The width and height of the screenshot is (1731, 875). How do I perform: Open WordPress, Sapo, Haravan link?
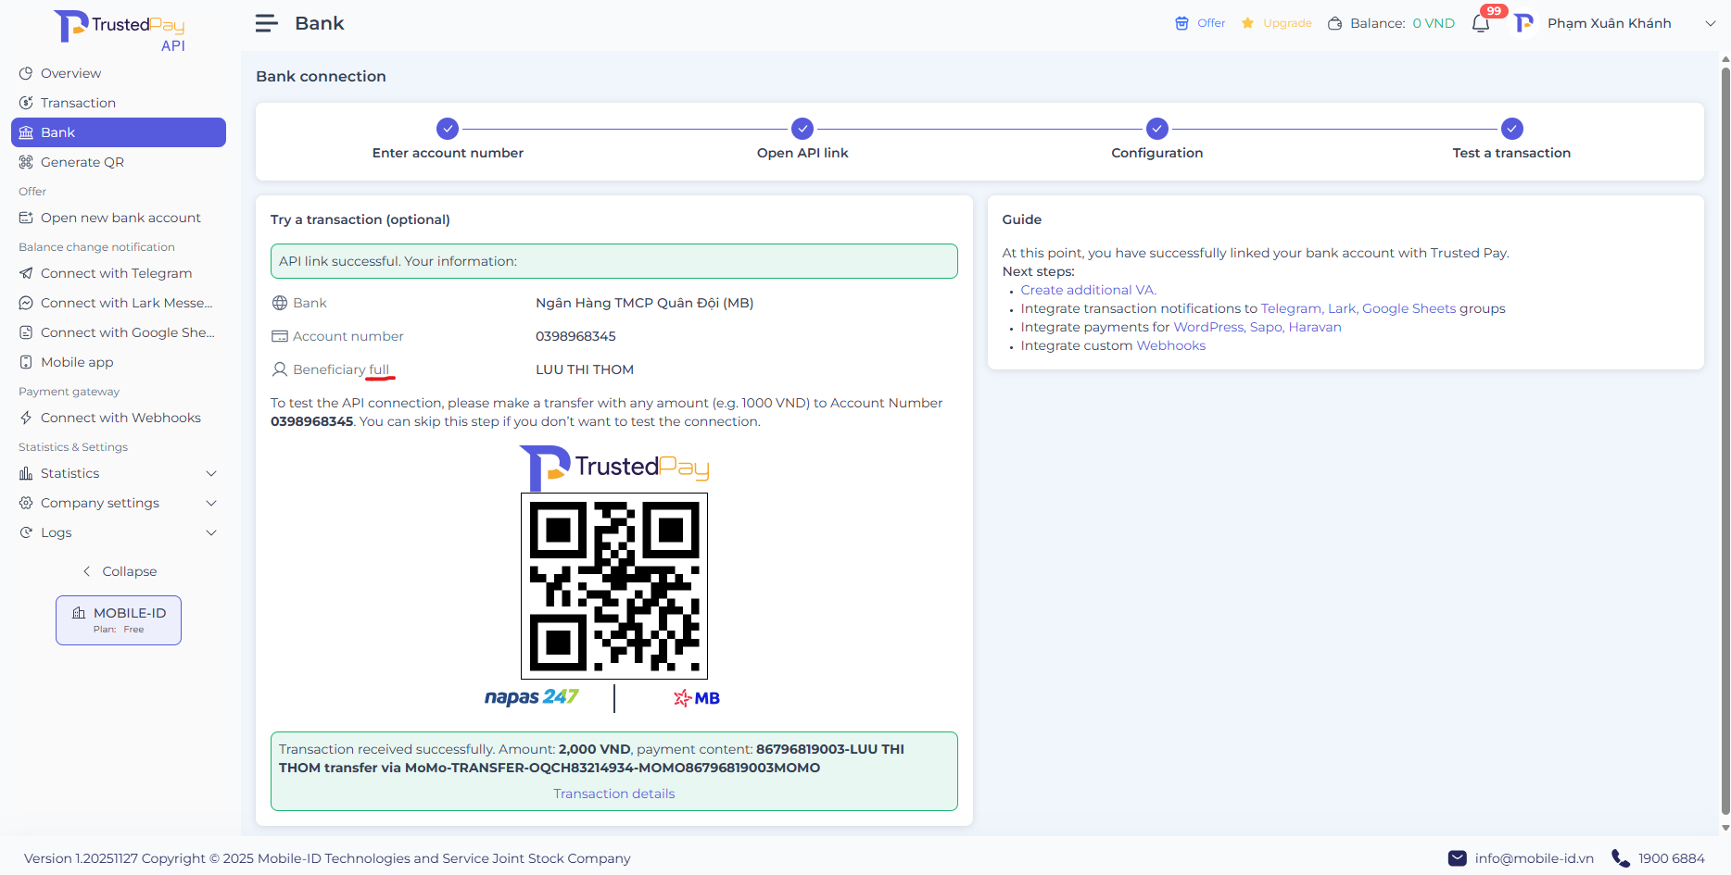point(1257,327)
